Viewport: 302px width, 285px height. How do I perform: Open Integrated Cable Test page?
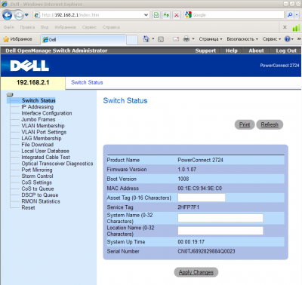(45, 157)
